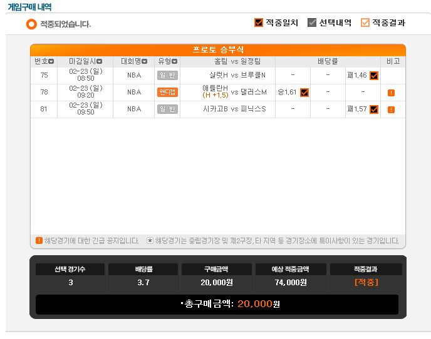Click deadline 02-23 (일) 08:50
This screenshot has height=339, width=431.
pyautogui.click(x=86, y=75)
